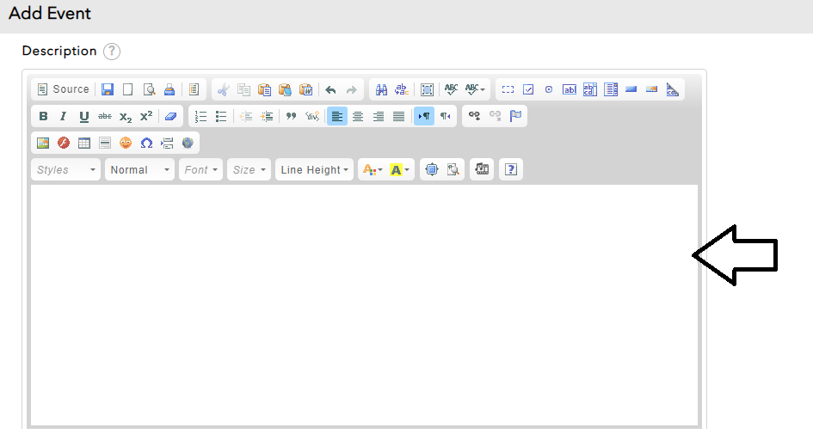Open Find with the binoculars icon
This screenshot has width=813, height=440.
coord(381,89)
